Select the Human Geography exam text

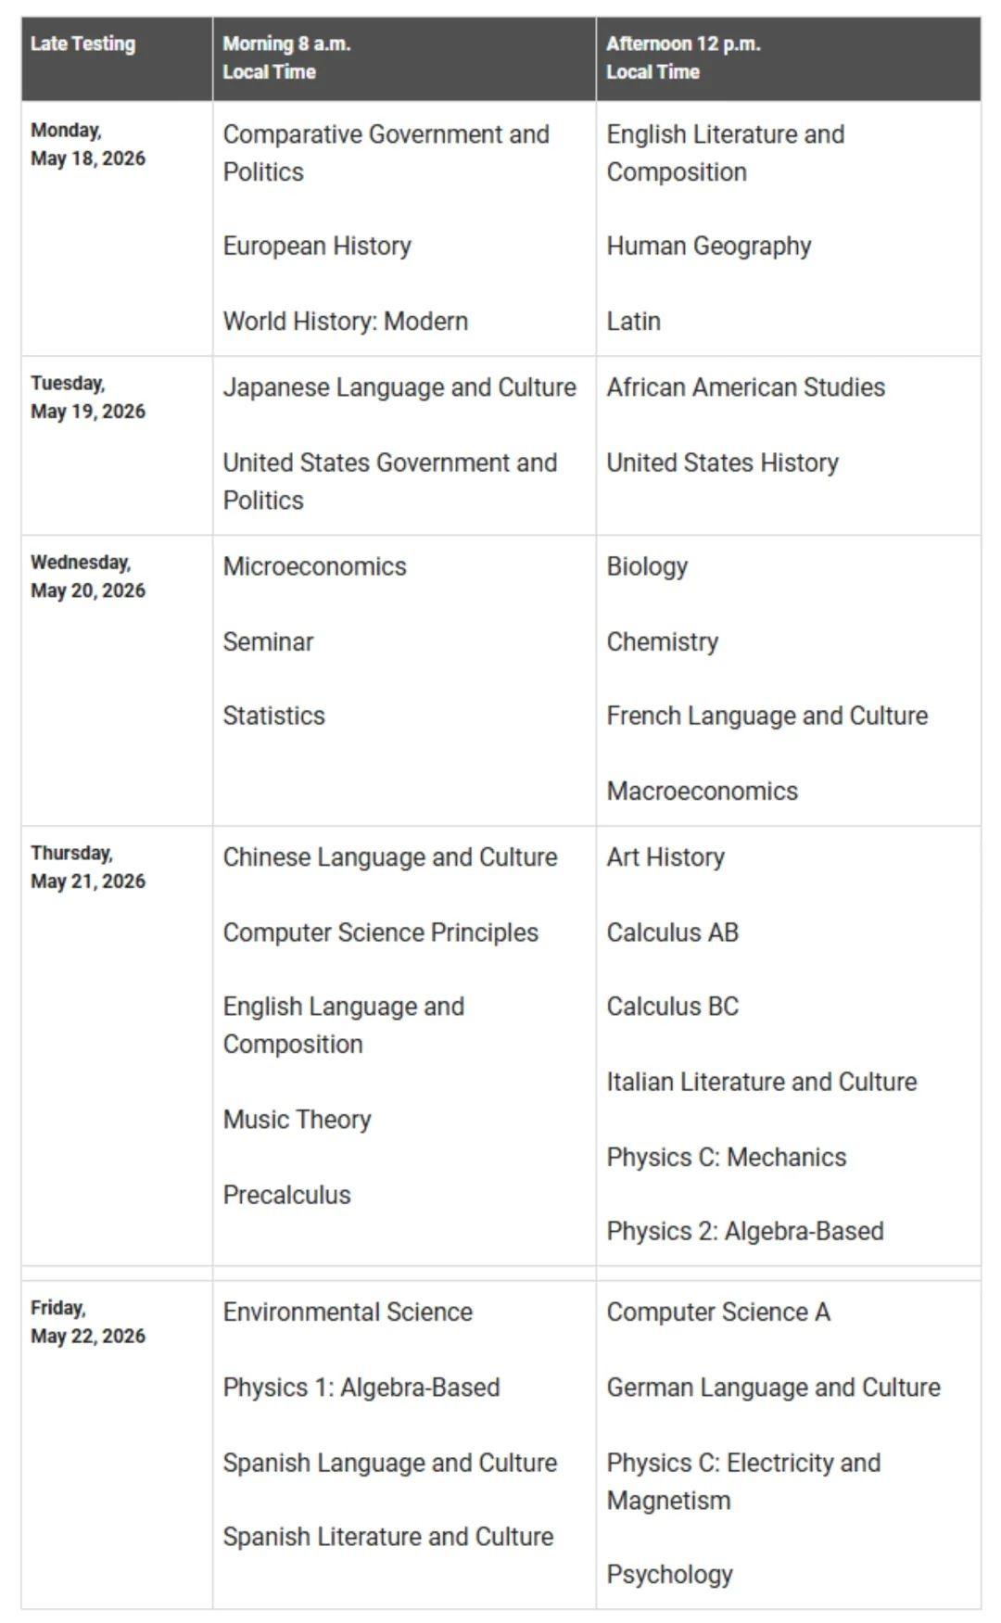[709, 247]
